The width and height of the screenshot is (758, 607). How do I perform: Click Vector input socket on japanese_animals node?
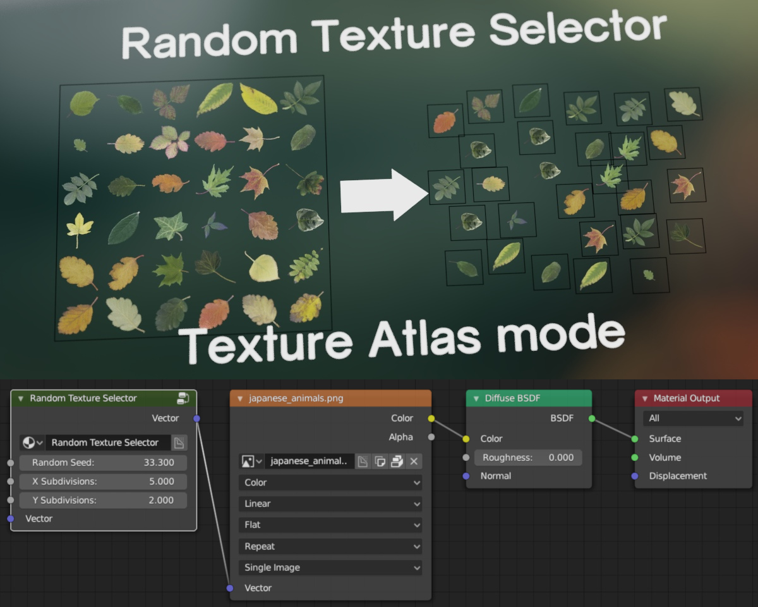[230, 588]
